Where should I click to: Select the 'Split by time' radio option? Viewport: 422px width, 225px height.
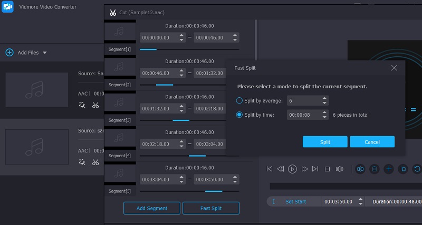[x=239, y=115]
